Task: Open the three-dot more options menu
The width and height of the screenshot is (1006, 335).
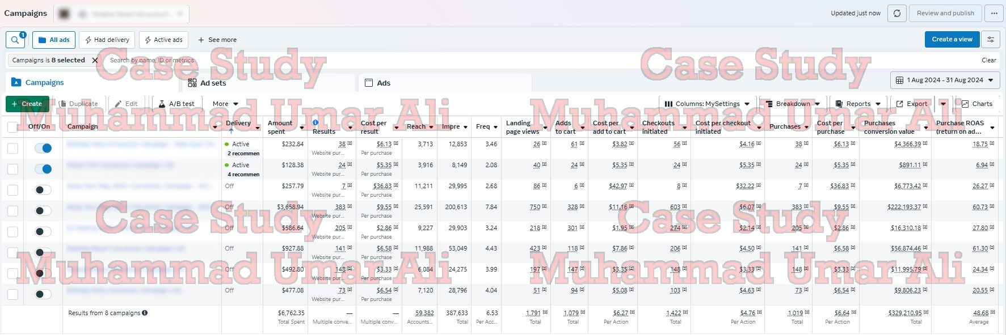Action: tap(994, 13)
